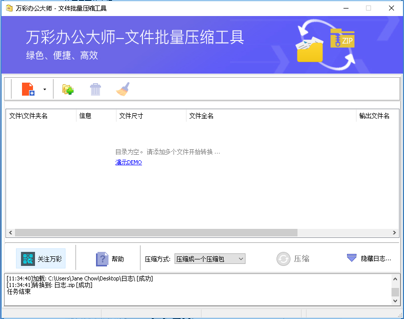
Task: Select the add folder icon
Action: (x=67, y=89)
